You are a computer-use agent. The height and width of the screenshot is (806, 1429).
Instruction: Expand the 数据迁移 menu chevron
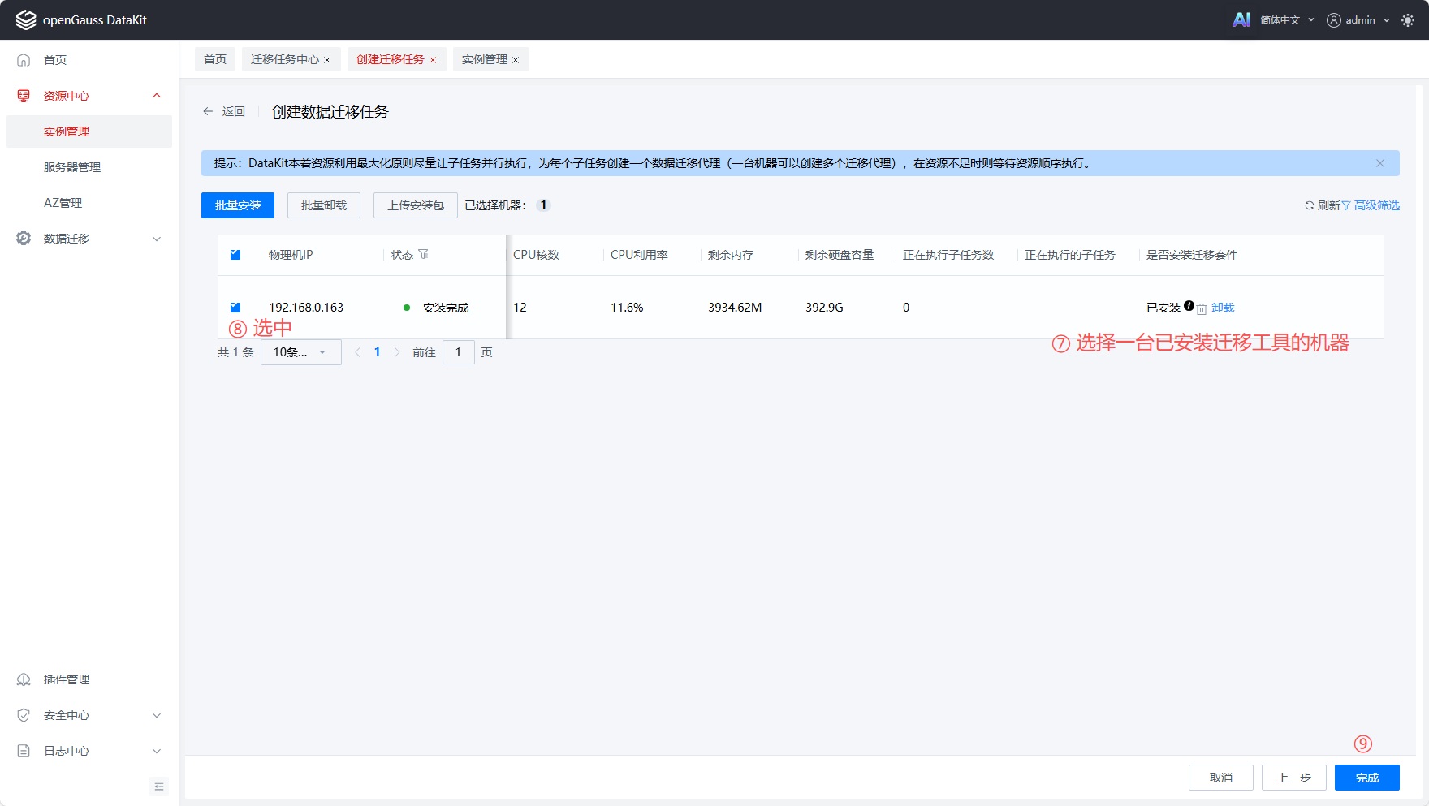point(157,239)
